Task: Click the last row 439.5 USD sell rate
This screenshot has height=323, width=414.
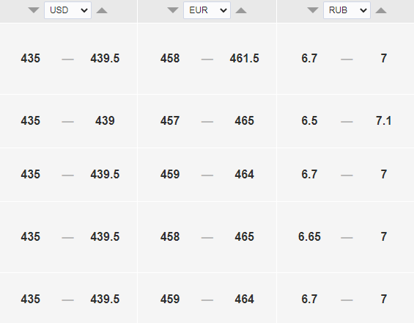Action: pos(105,299)
